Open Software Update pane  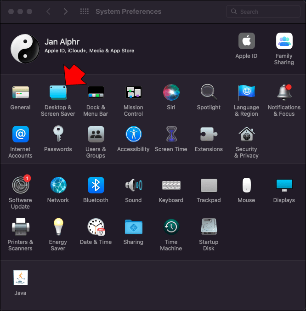pos(20,185)
